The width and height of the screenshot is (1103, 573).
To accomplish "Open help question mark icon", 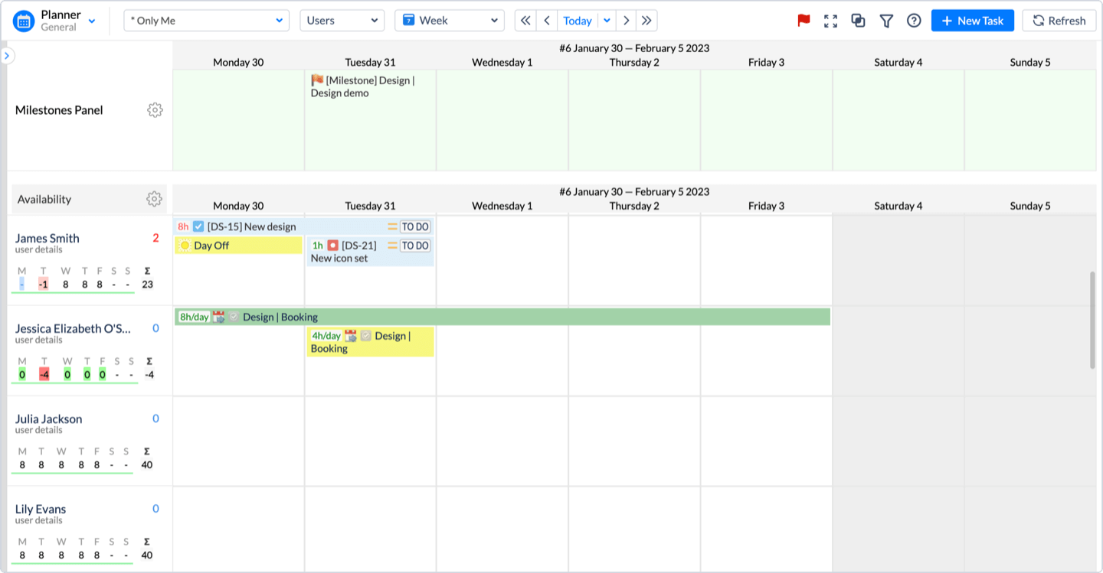I will click(x=914, y=21).
